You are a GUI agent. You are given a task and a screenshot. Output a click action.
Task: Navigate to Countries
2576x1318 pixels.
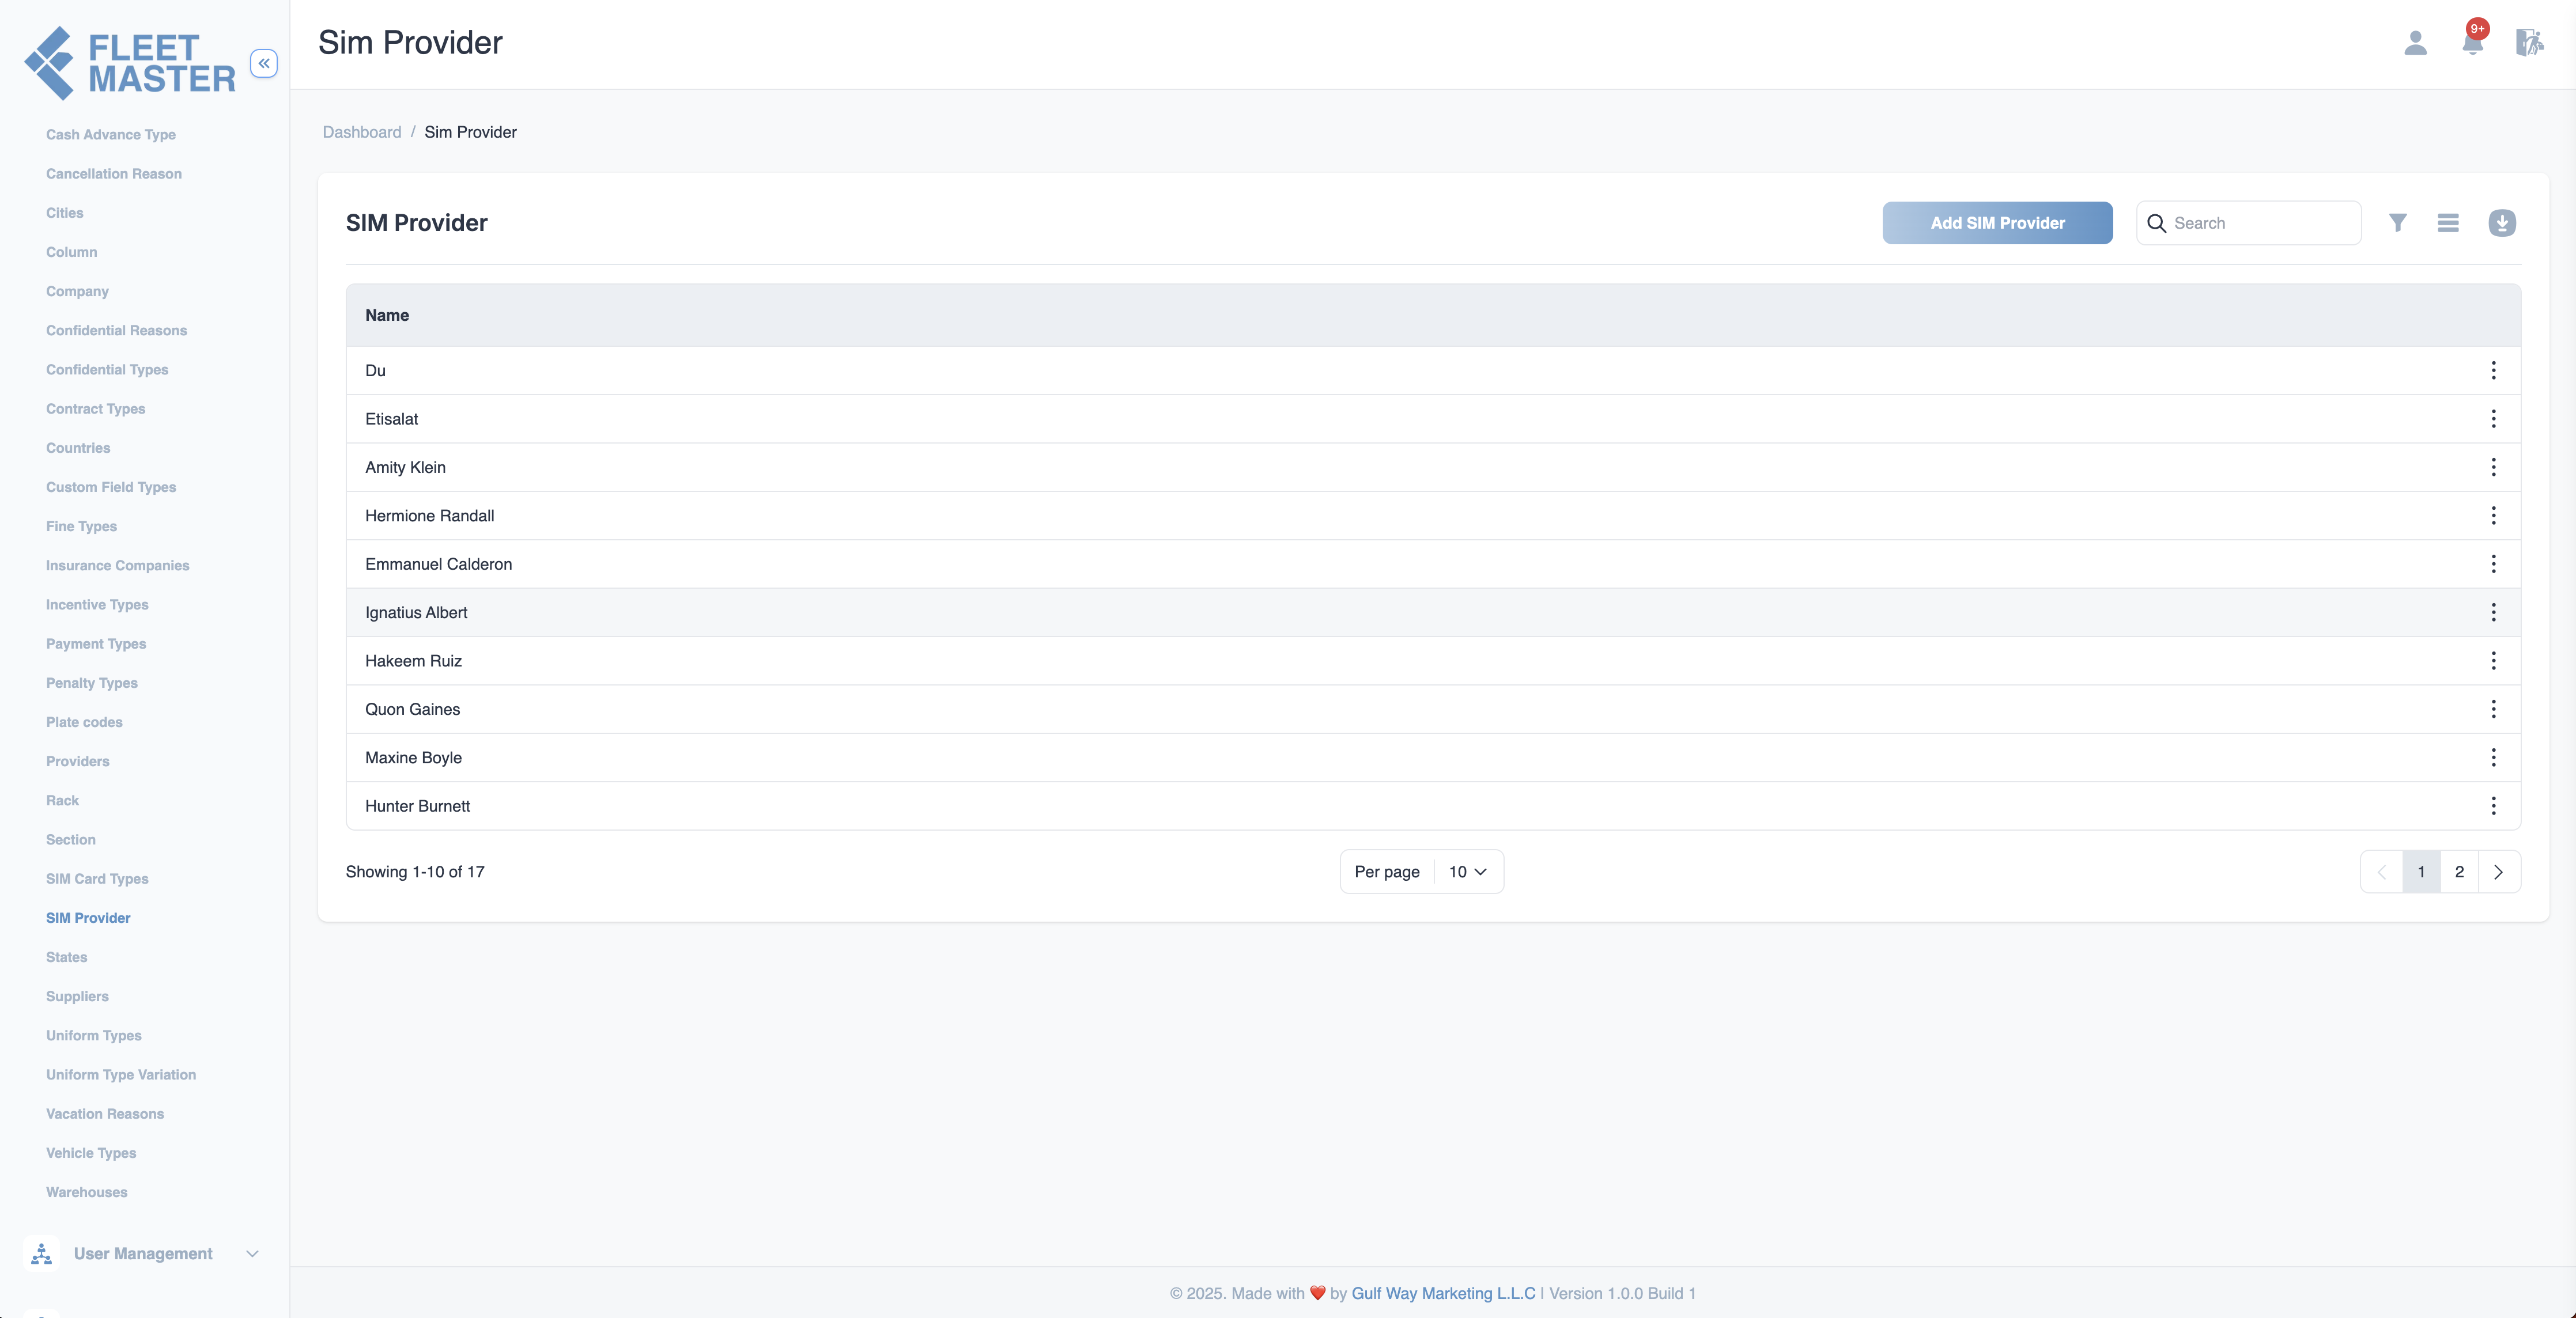point(78,448)
